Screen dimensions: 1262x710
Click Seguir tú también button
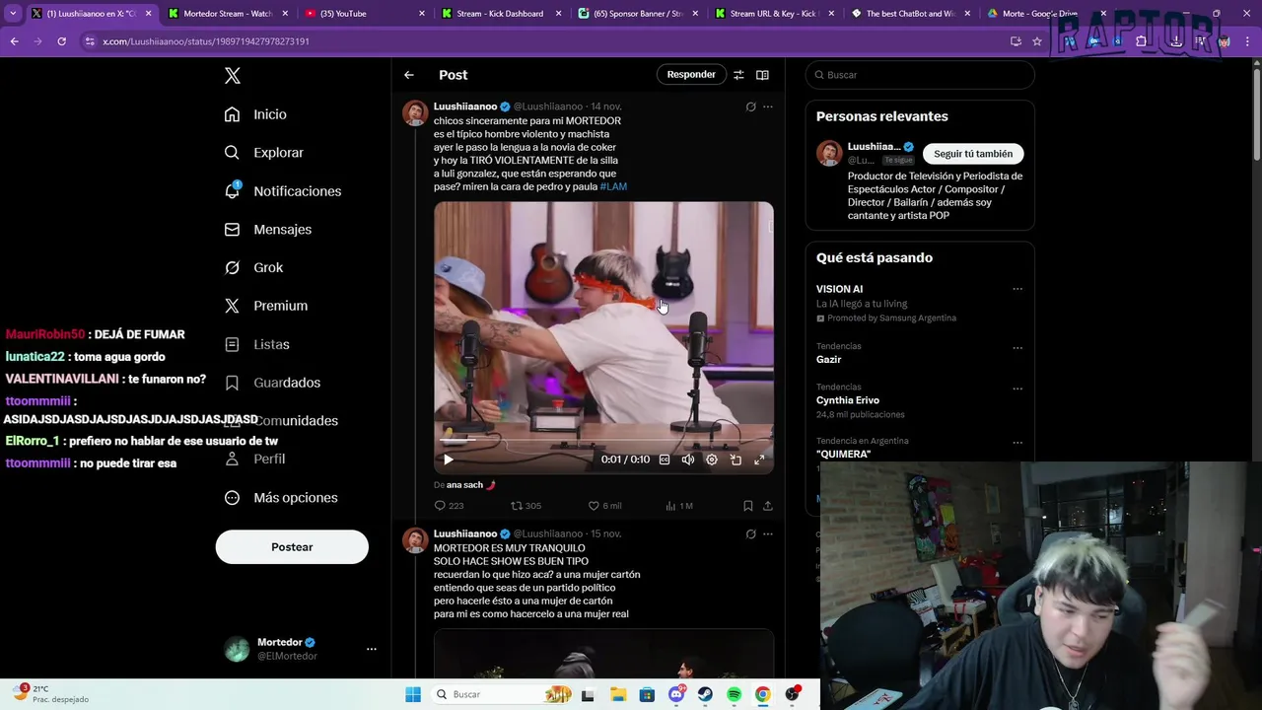[x=973, y=154]
